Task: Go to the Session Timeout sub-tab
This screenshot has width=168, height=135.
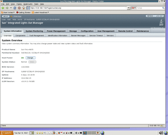Action: tap(96, 35)
